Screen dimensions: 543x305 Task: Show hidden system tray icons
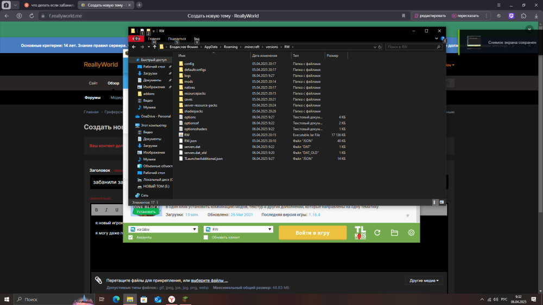click(482, 300)
